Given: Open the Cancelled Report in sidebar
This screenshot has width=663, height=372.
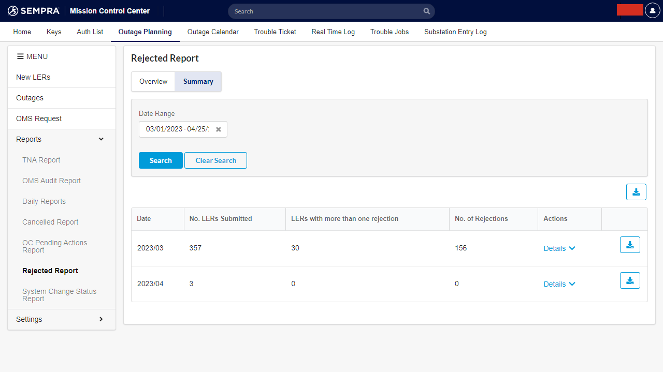Looking at the screenshot, I should click(50, 222).
